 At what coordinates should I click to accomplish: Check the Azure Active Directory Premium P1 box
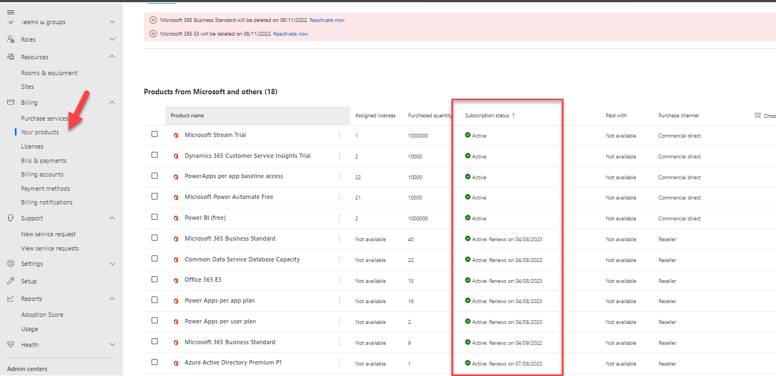(x=154, y=362)
